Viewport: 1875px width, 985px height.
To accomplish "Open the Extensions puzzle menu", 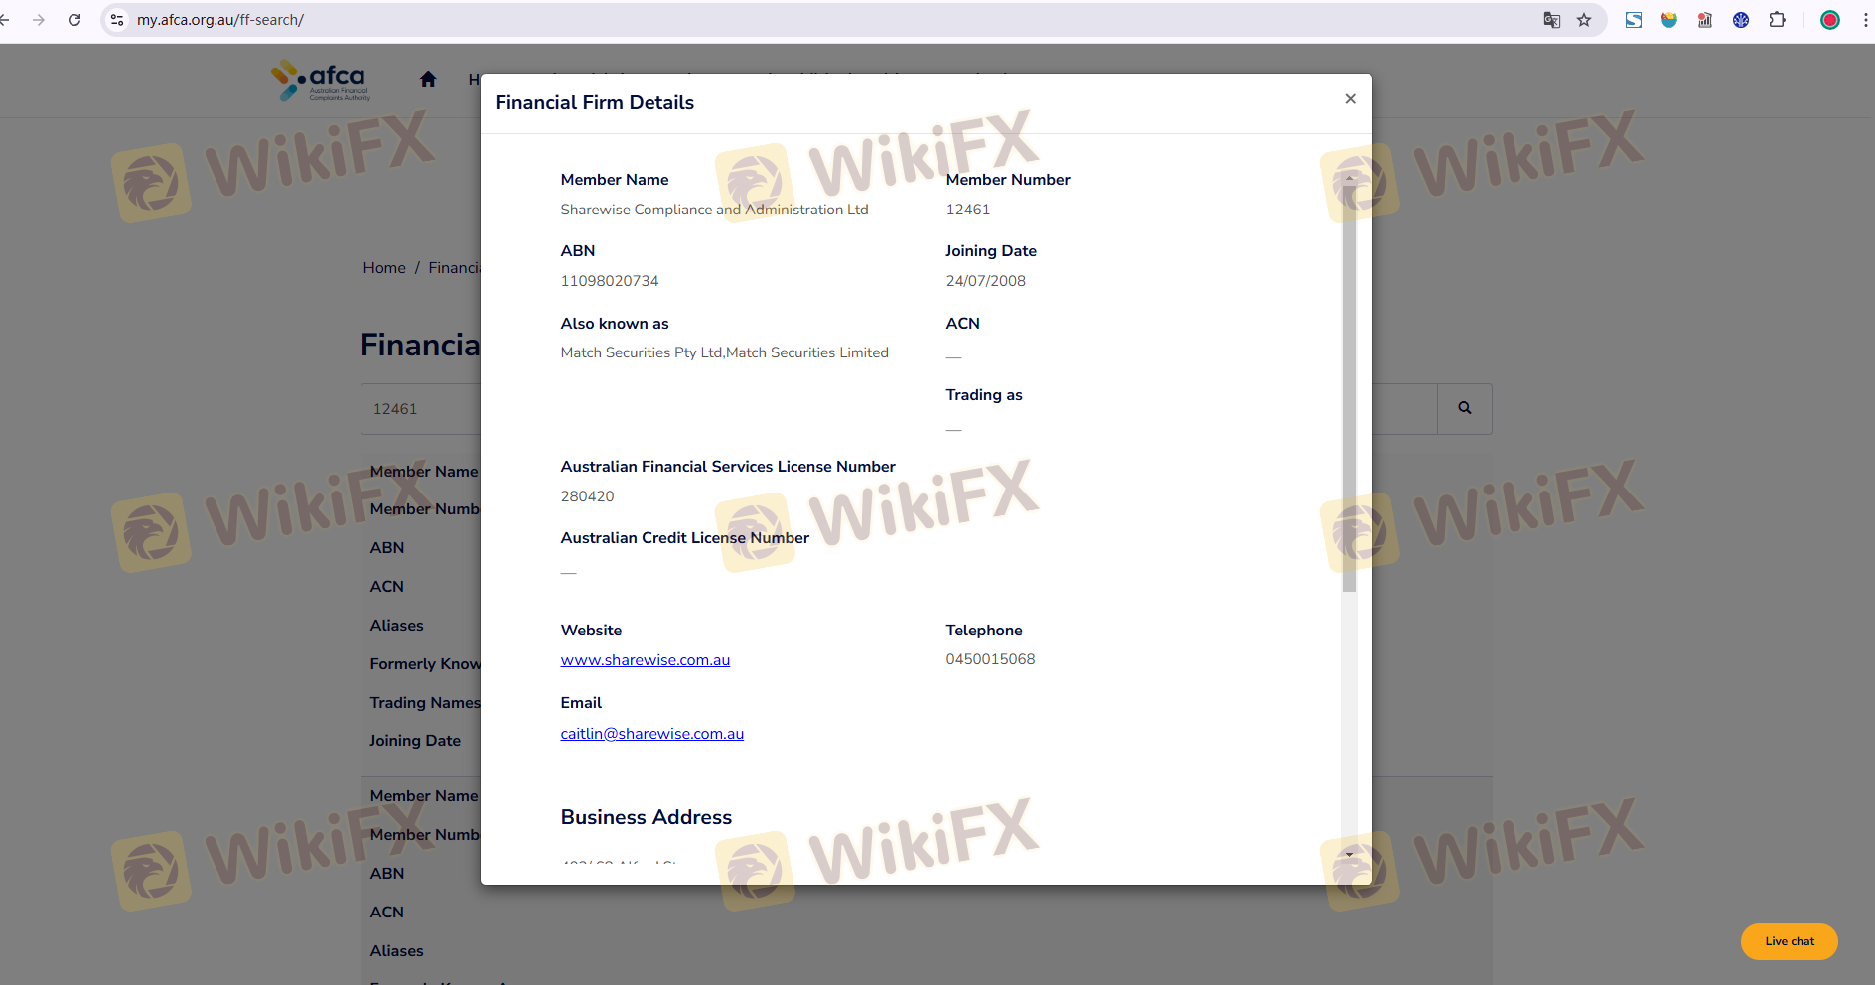I will click(x=1778, y=20).
